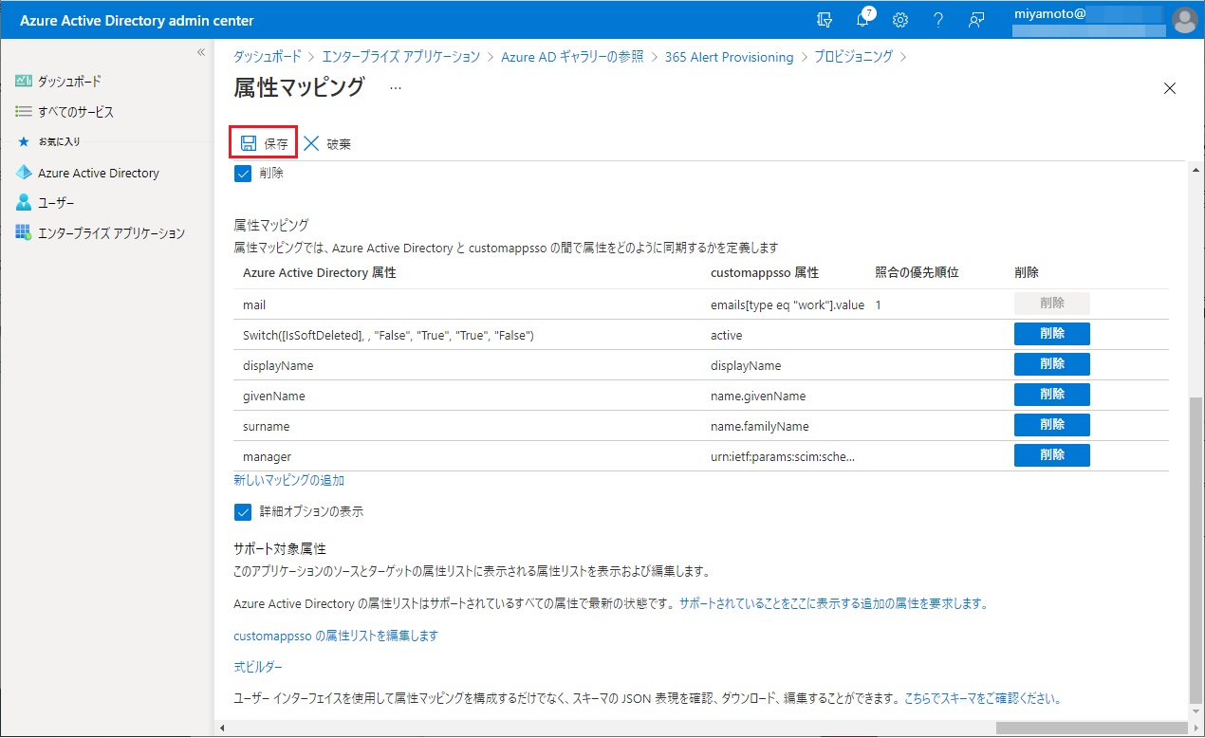Click the 保存 save button

pyautogui.click(x=265, y=143)
